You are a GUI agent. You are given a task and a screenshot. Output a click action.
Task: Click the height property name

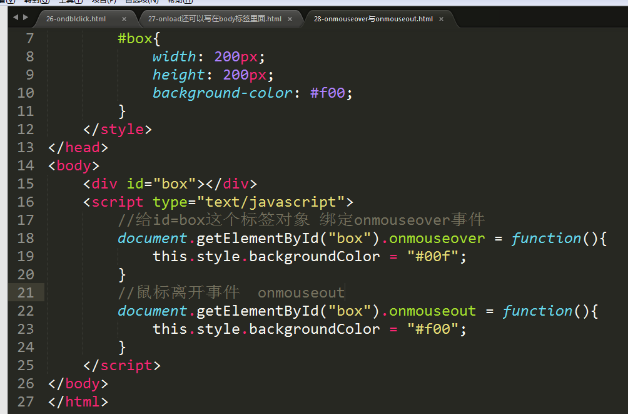tap(179, 75)
